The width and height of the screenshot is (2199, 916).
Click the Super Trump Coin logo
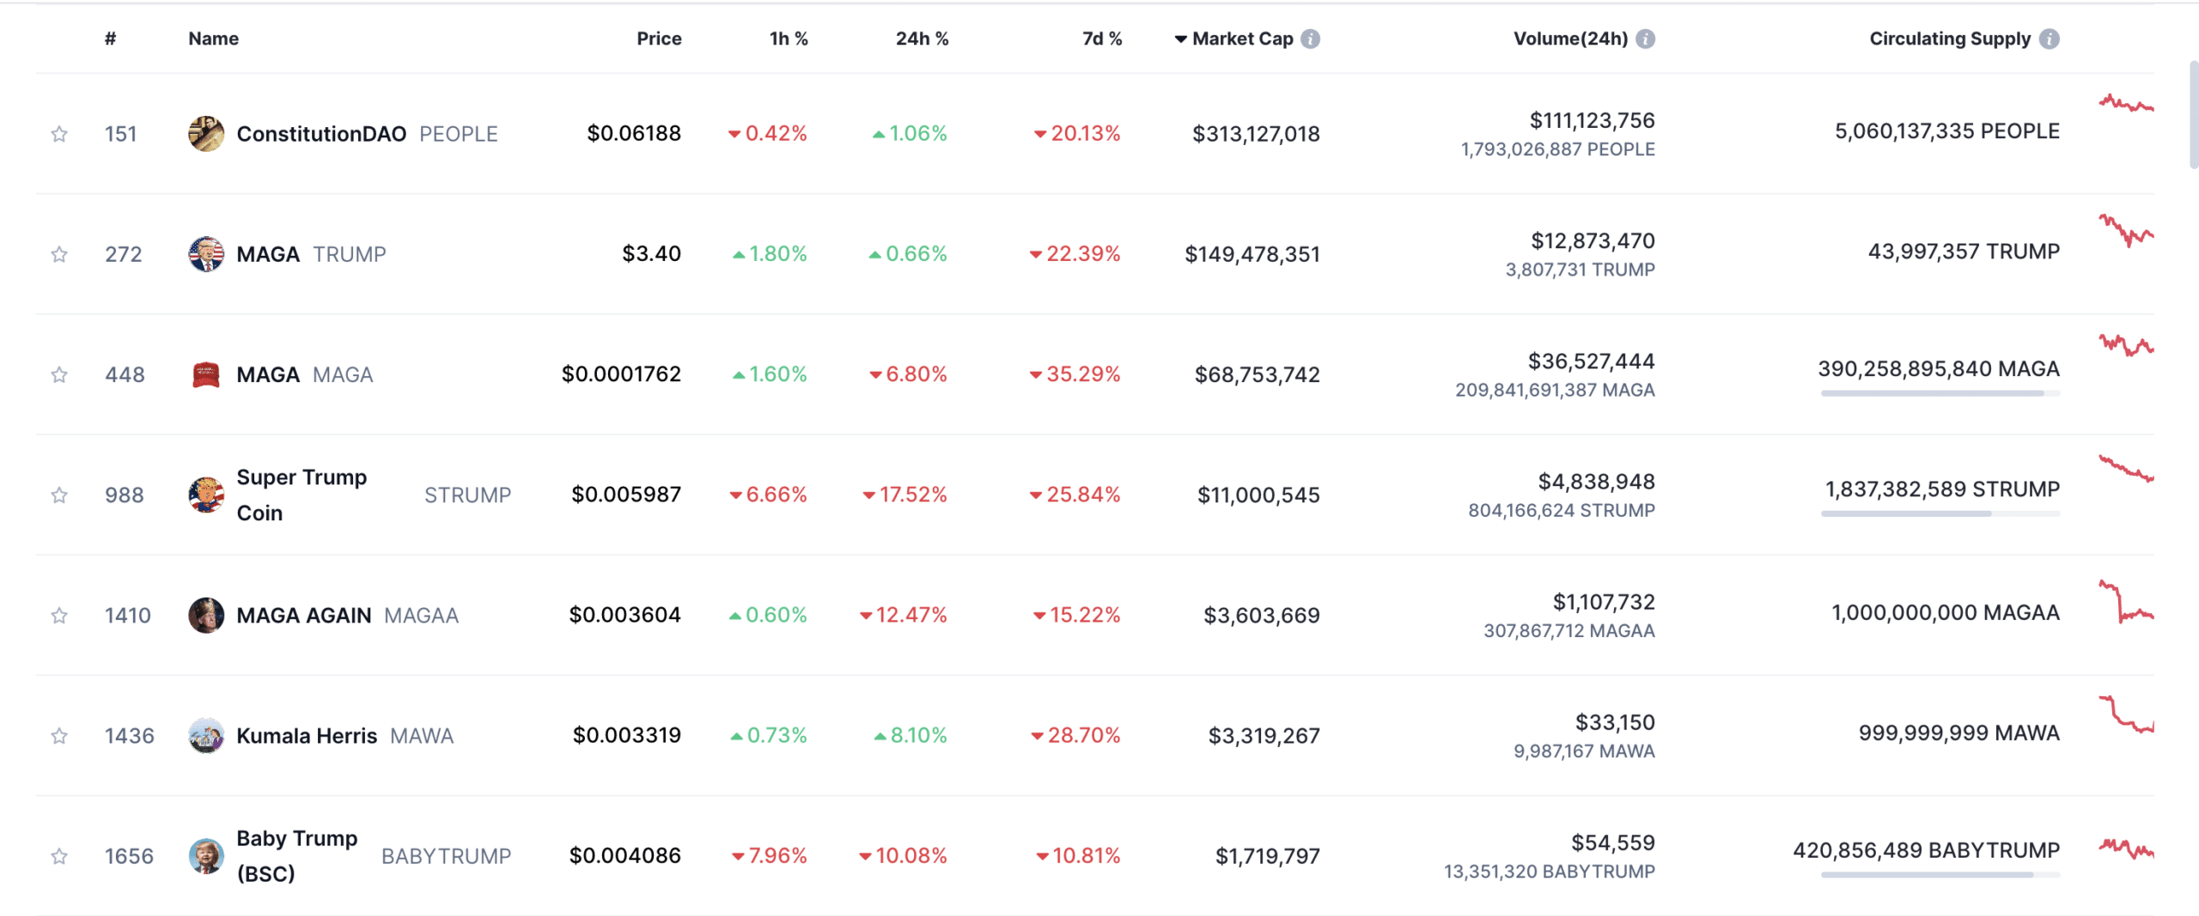[x=205, y=494]
